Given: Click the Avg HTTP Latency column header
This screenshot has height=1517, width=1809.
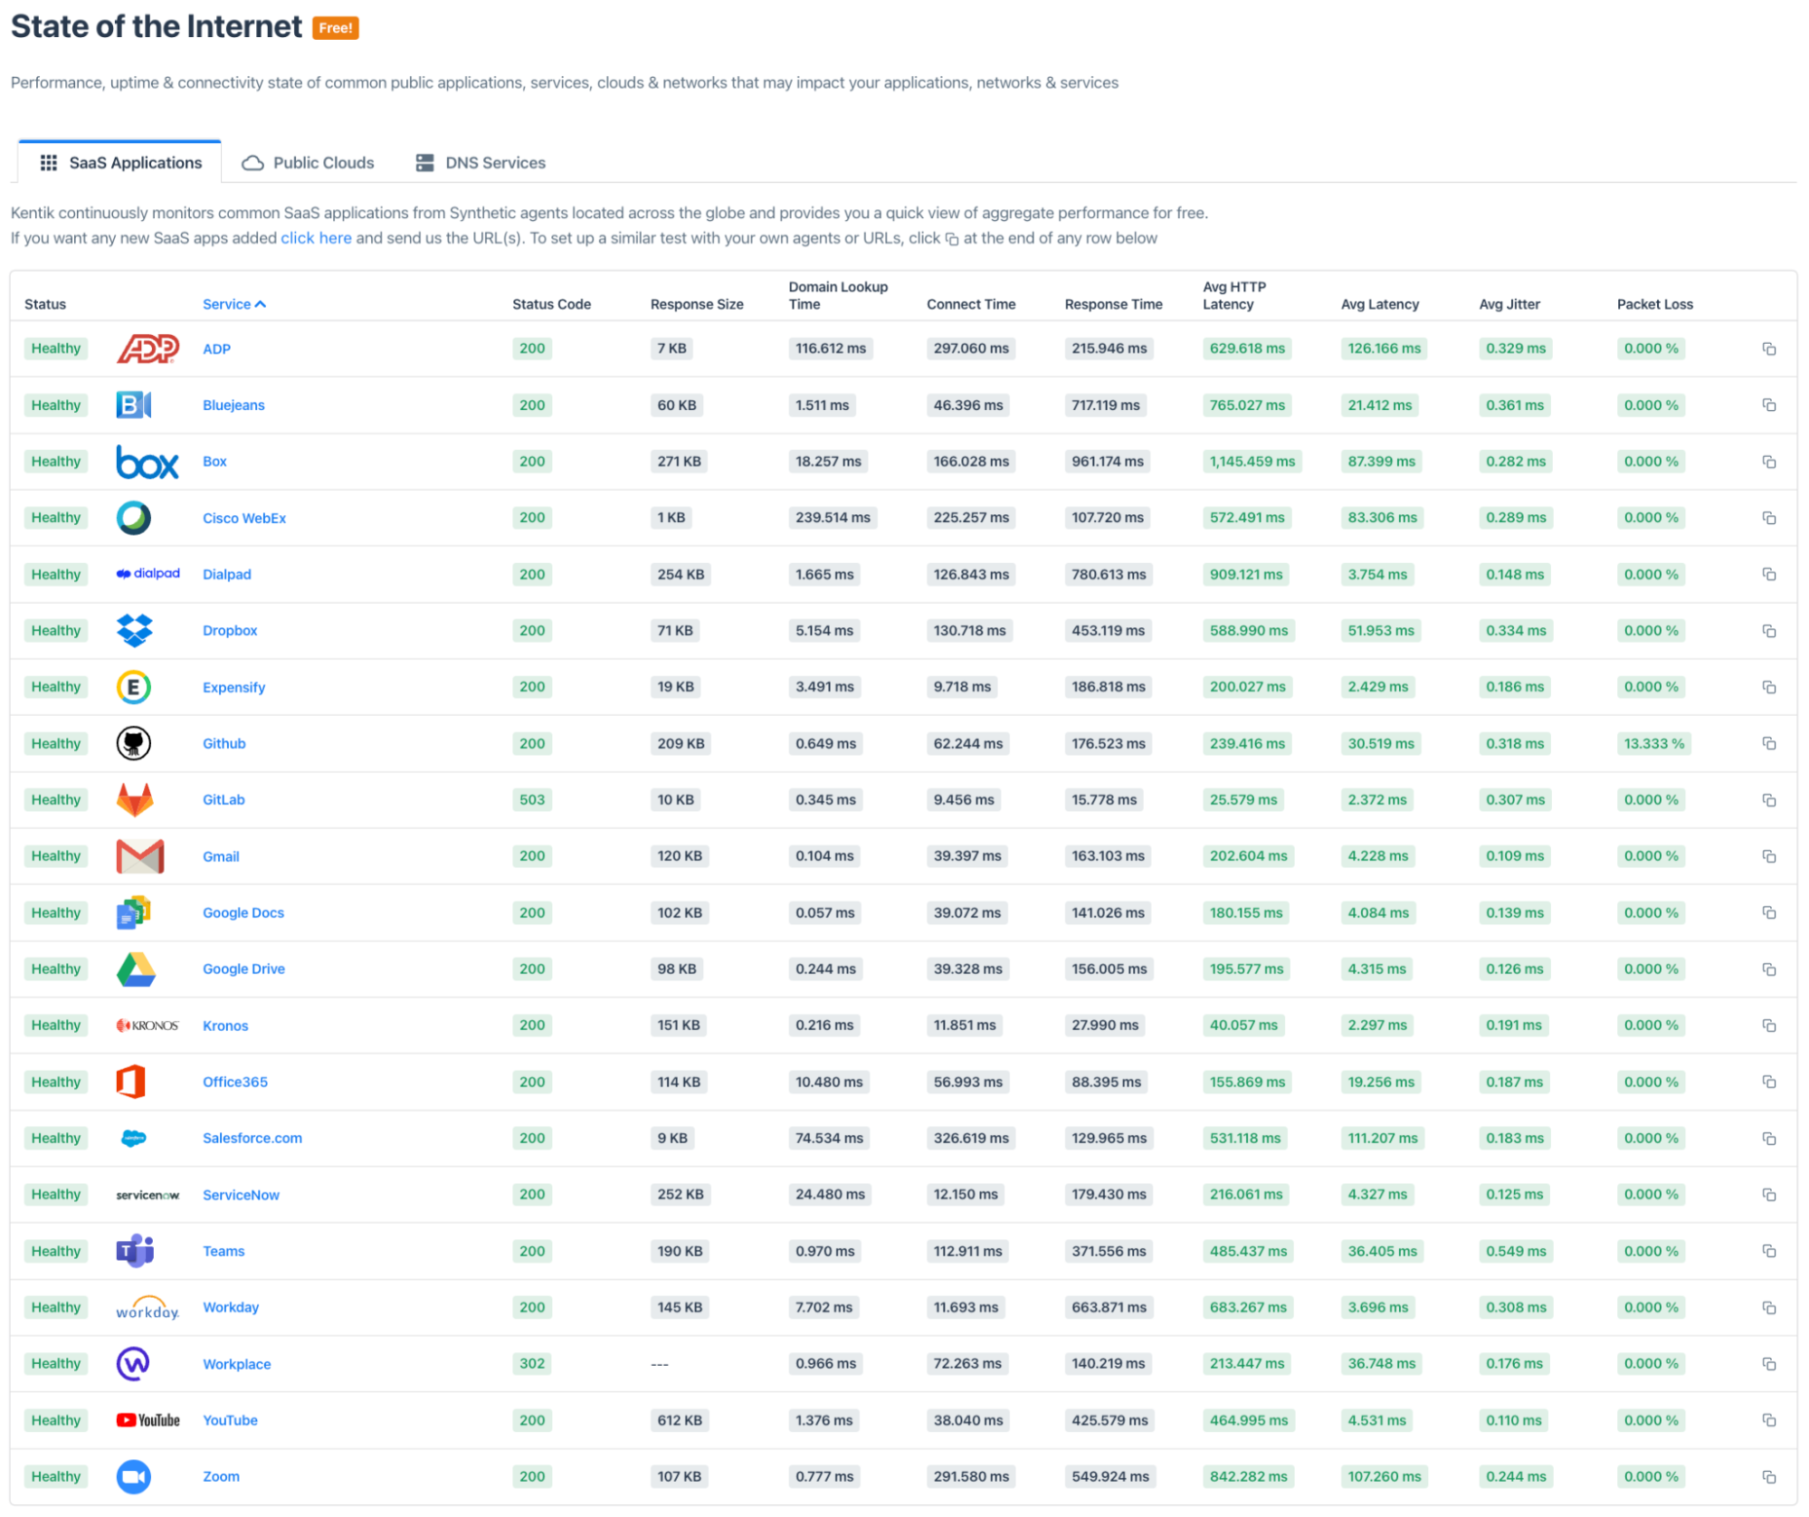Looking at the screenshot, I should (x=1234, y=295).
